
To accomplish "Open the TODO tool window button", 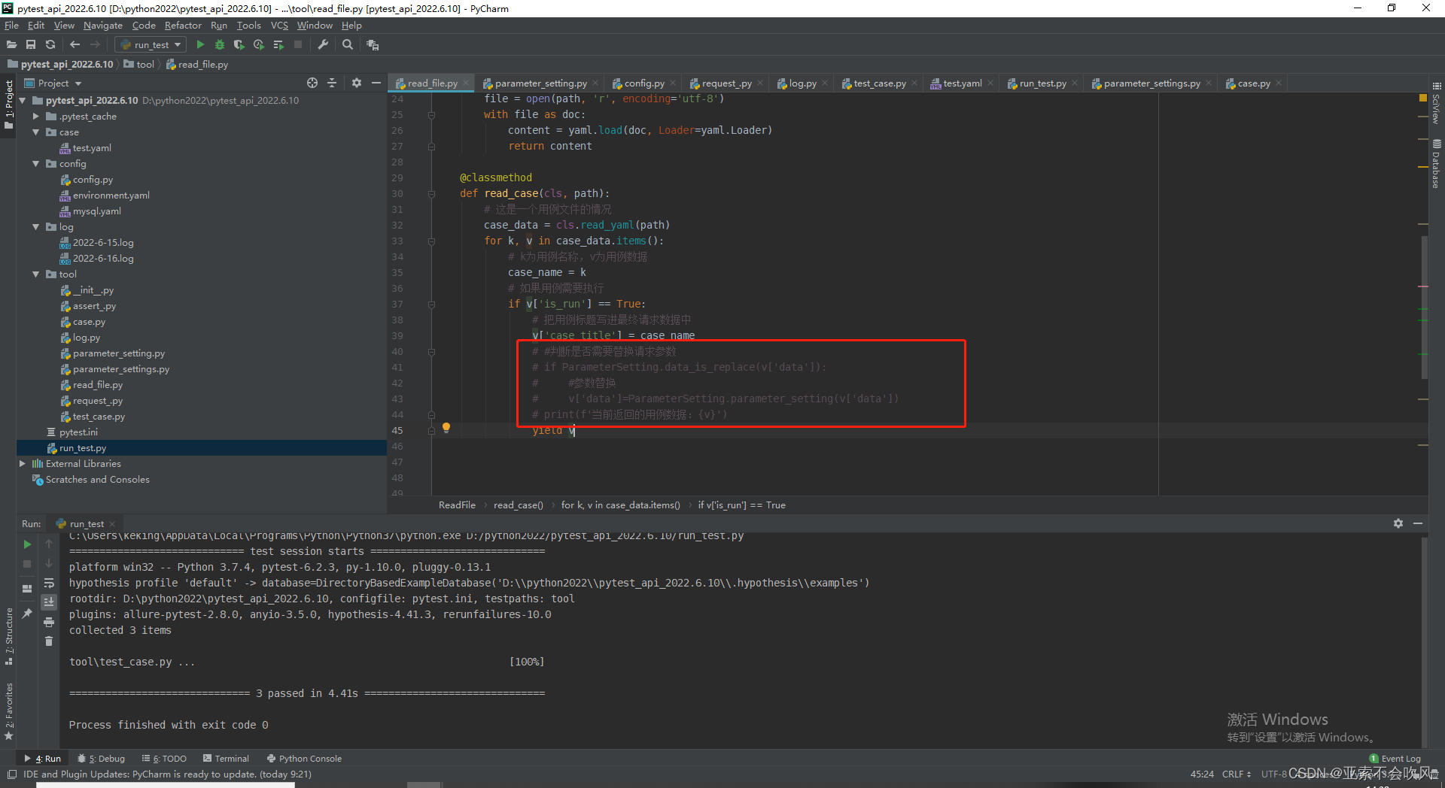I will click(x=165, y=759).
